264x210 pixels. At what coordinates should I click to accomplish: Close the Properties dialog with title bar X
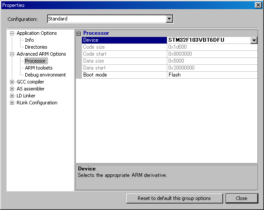pos(258,5)
